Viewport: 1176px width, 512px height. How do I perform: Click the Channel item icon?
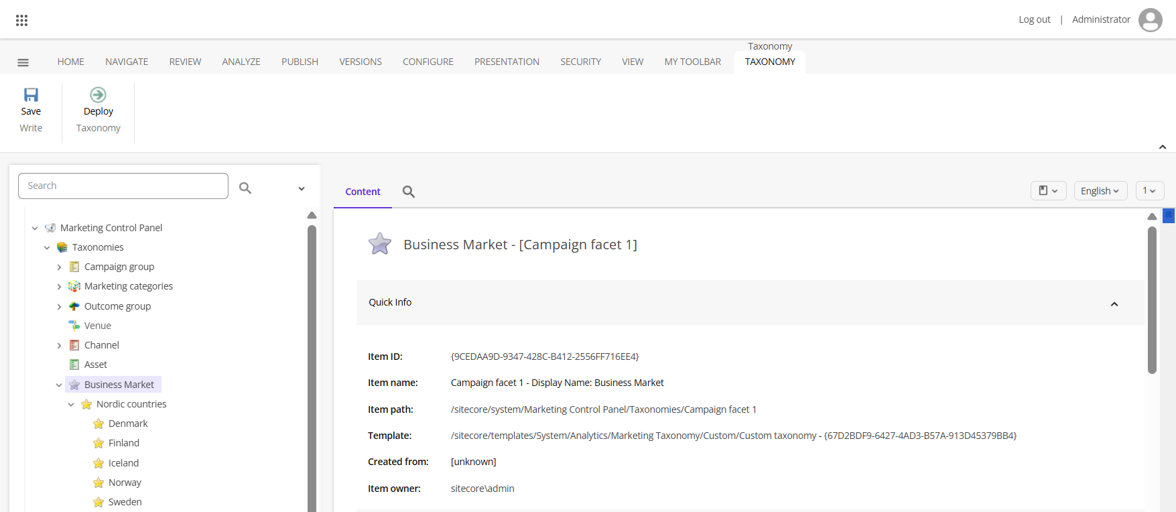[x=74, y=345]
